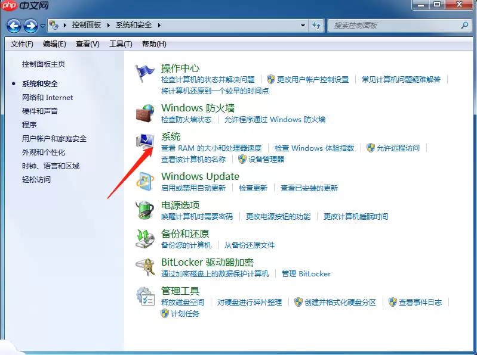Open Windows 防火墙 heading link
This screenshot has width=477, height=355.
coord(198,108)
